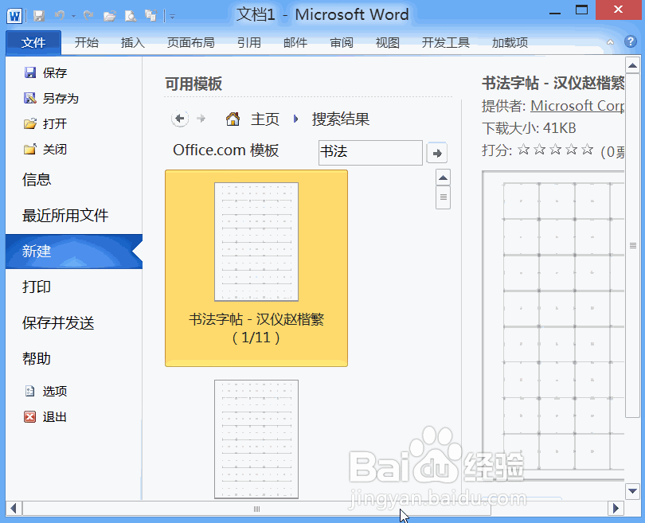Click the Save icon in Quick Access Toolbar
Image resolution: width=645 pixels, height=523 pixels.
(39, 16)
